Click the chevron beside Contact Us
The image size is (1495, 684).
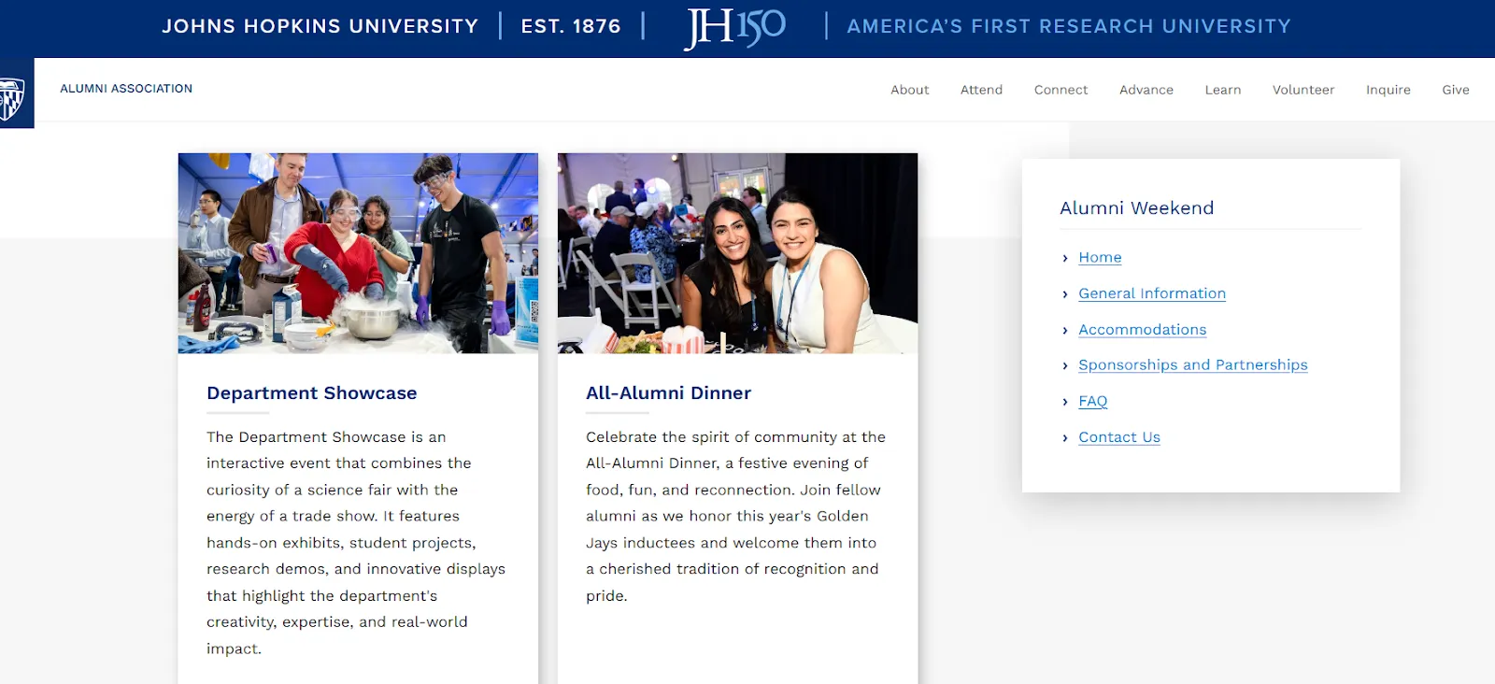click(x=1065, y=438)
